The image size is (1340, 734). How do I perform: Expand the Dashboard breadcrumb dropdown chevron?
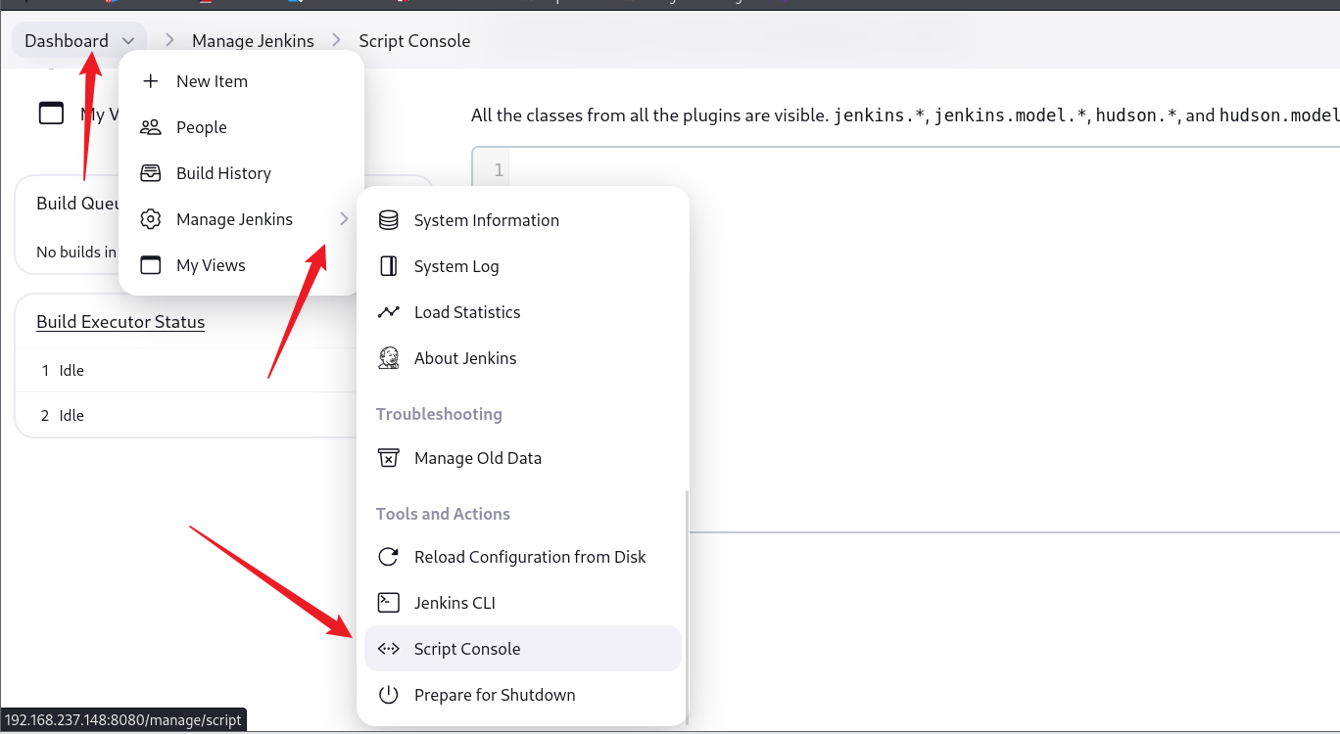[x=128, y=41]
